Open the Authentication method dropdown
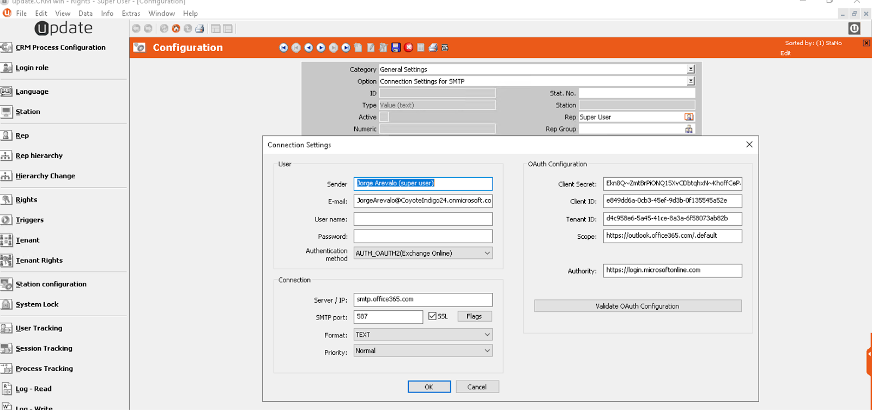Viewport: 872px width, 410px height. click(x=423, y=253)
